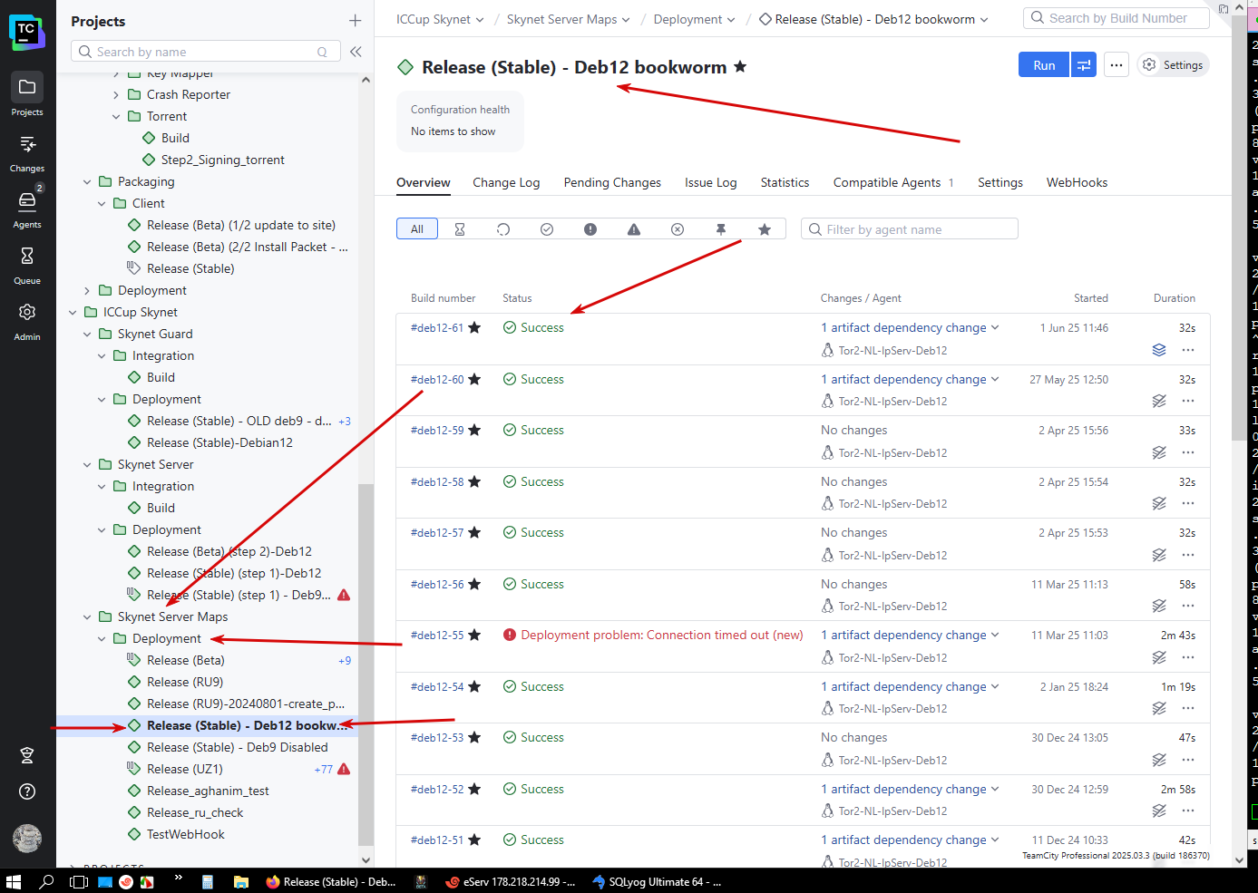The height and width of the screenshot is (893, 1258).
Task: Open the Admin section
Action: tap(27, 321)
